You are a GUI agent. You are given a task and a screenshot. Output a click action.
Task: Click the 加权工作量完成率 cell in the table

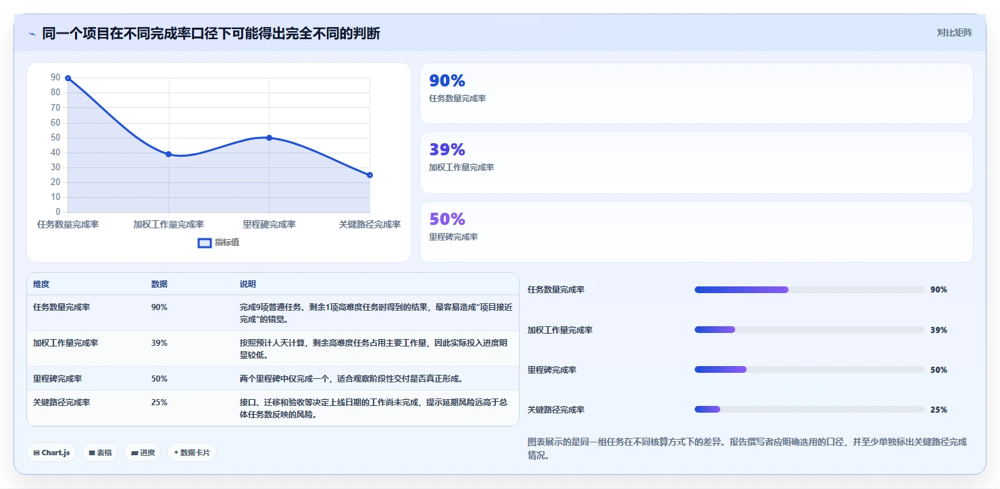[x=66, y=342]
